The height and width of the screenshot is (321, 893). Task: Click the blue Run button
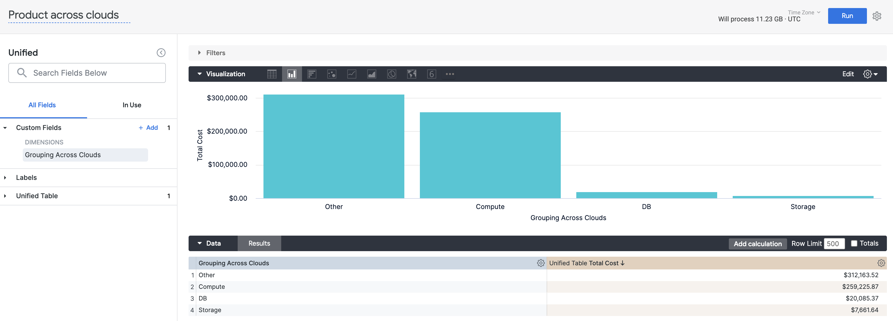(847, 16)
